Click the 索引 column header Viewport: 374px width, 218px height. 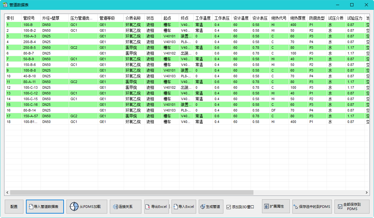[13, 18]
